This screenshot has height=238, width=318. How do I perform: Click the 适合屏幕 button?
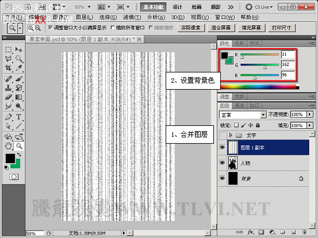pyautogui.click(x=221, y=28)
